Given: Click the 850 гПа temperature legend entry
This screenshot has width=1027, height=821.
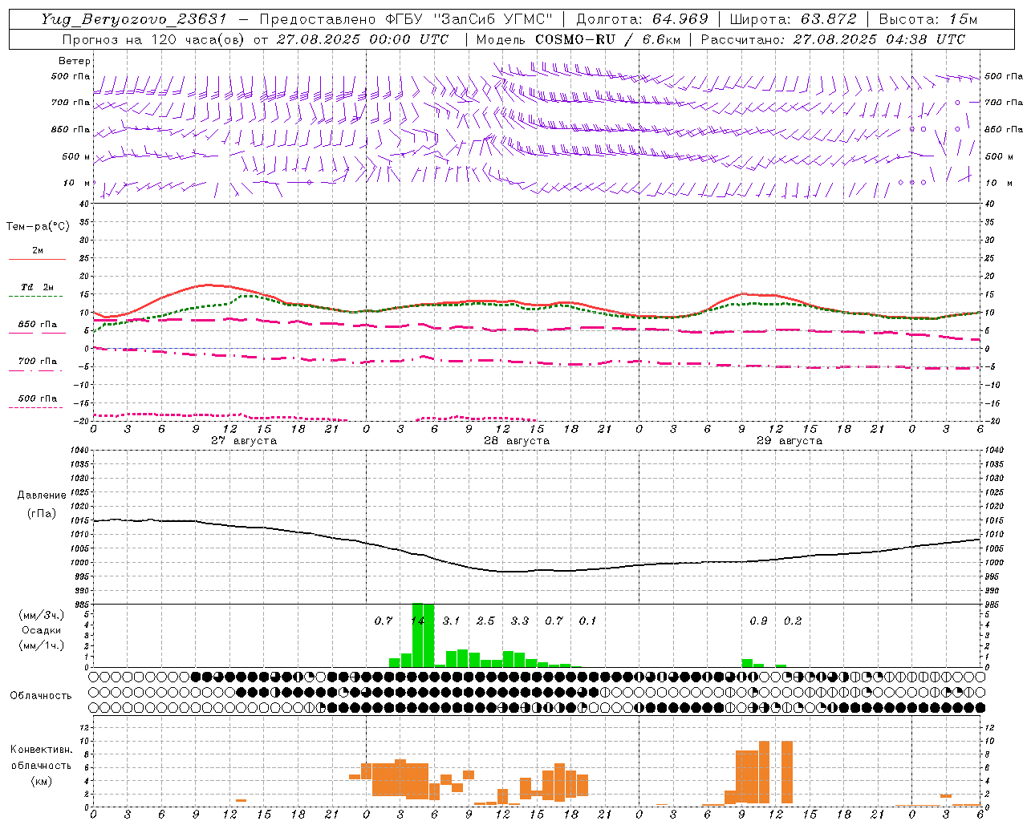Looking at the screenshot, I should 38,324.
